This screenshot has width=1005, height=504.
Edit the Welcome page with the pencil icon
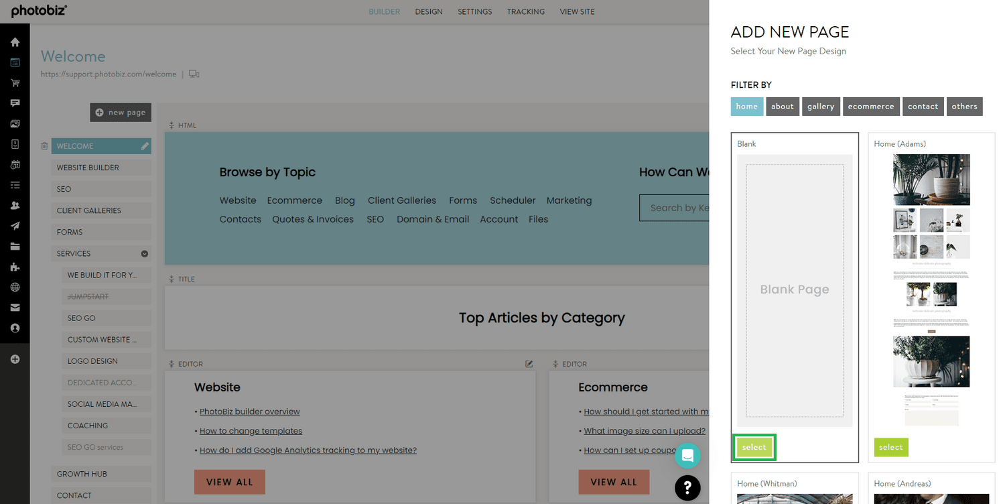(145, 145)
